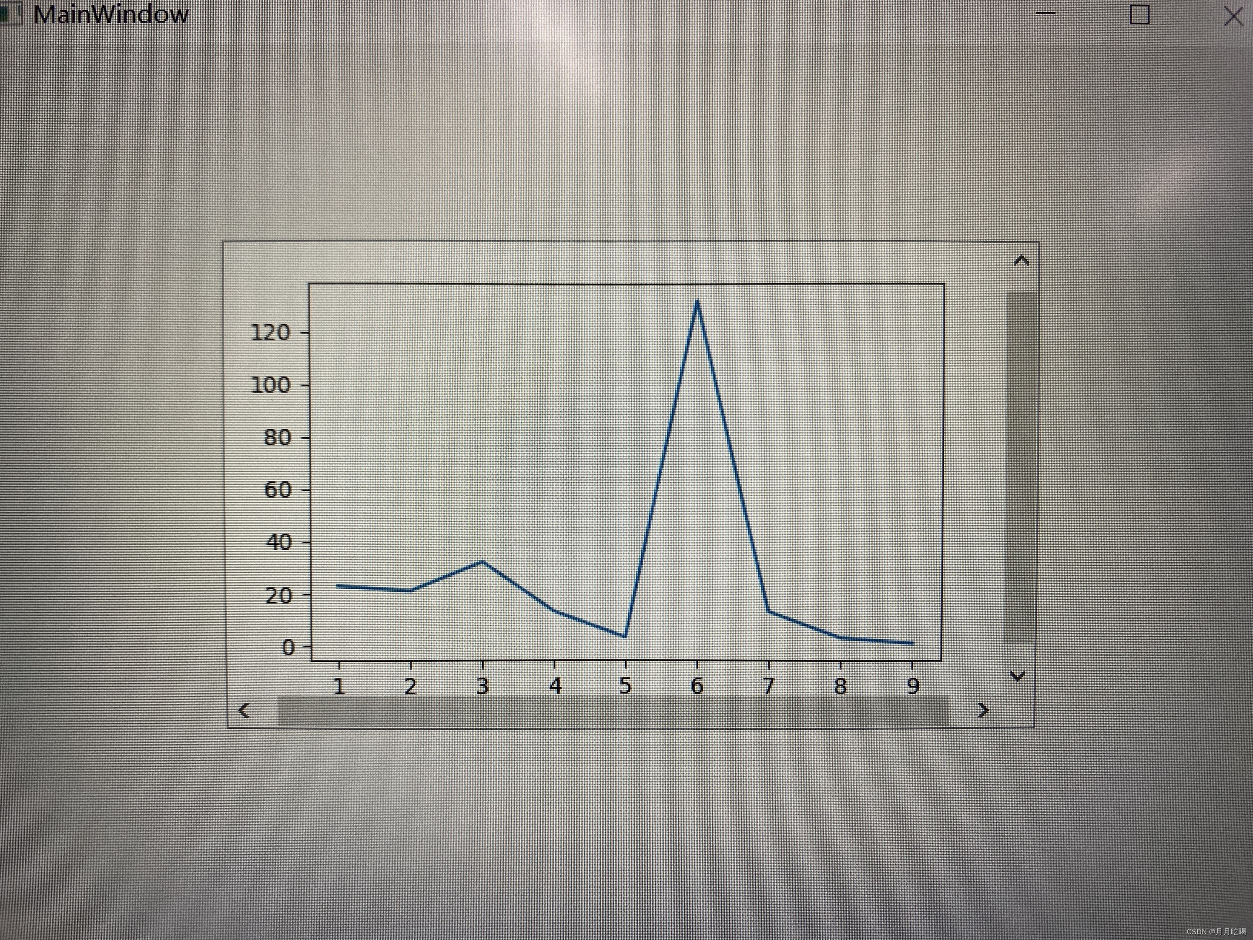Click the x-axis label 3
This screenshot has height=940, width=1253.
coord(482,686)
